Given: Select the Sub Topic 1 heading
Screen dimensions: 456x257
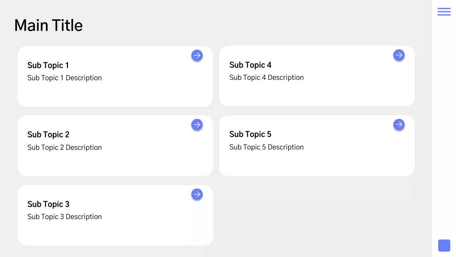Looking at the screenshot, I should pos(48,65).
